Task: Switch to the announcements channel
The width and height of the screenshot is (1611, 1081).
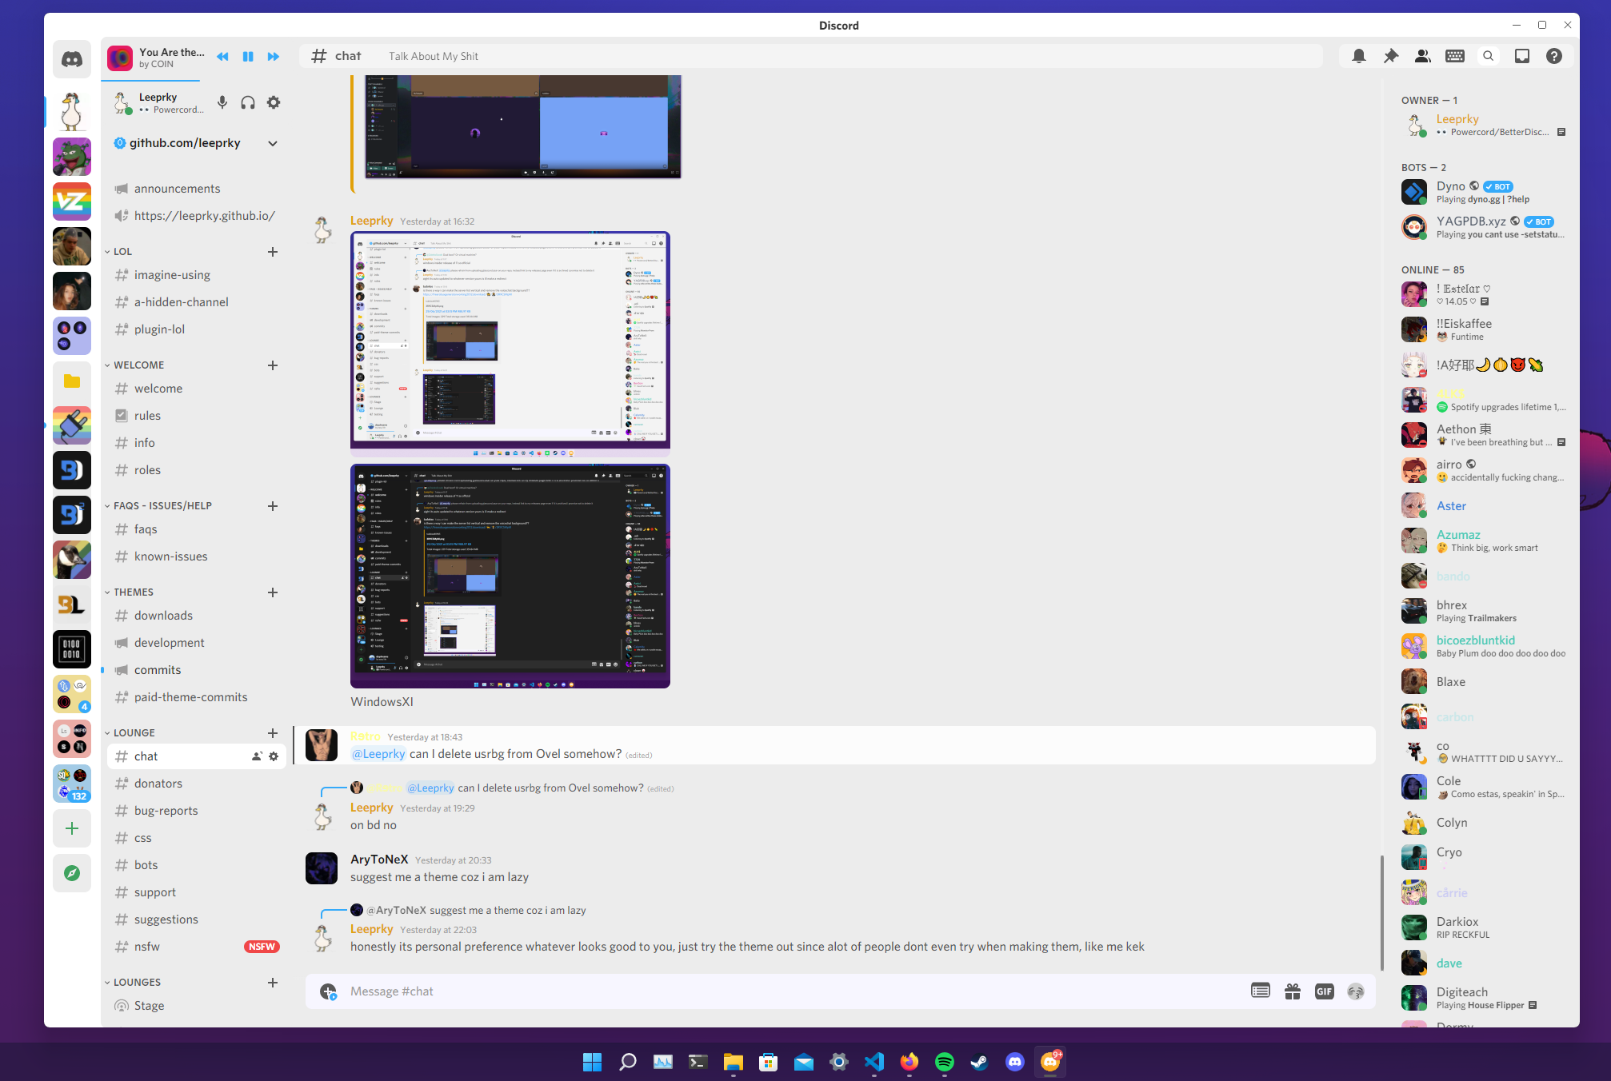Action: coord(177,189)
